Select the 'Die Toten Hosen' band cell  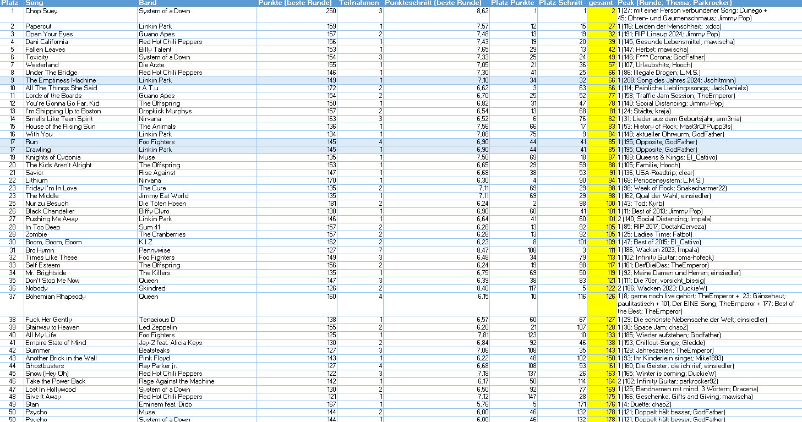(x=197, y=204)
